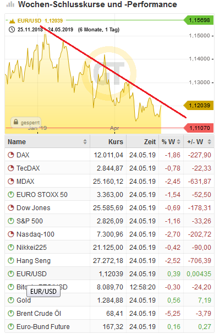219x334 pixels.
Task: Sort by % W column arrows
Action: [178, 141]
